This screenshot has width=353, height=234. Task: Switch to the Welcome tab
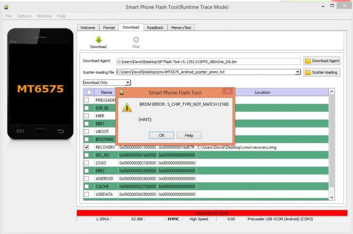click(x=88, y=27)
